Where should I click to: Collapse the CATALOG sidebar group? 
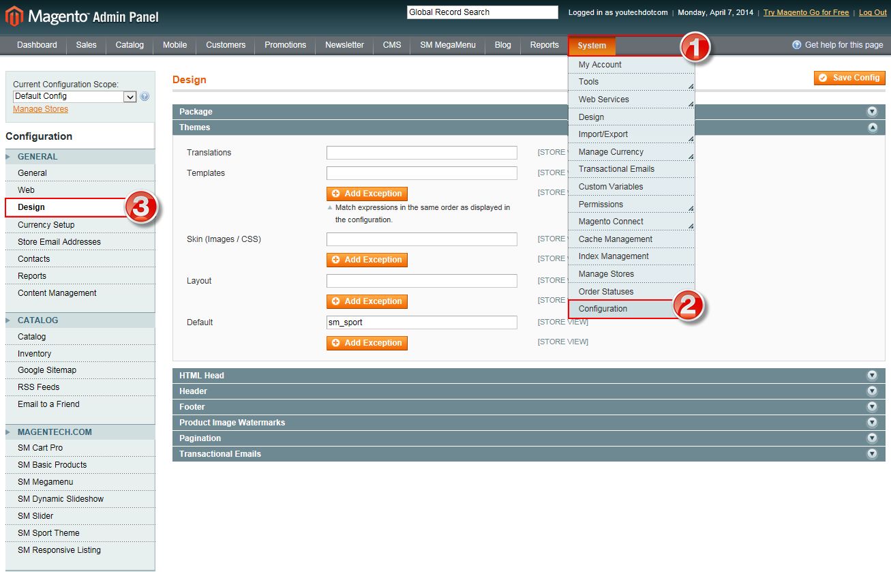[80, 320]
